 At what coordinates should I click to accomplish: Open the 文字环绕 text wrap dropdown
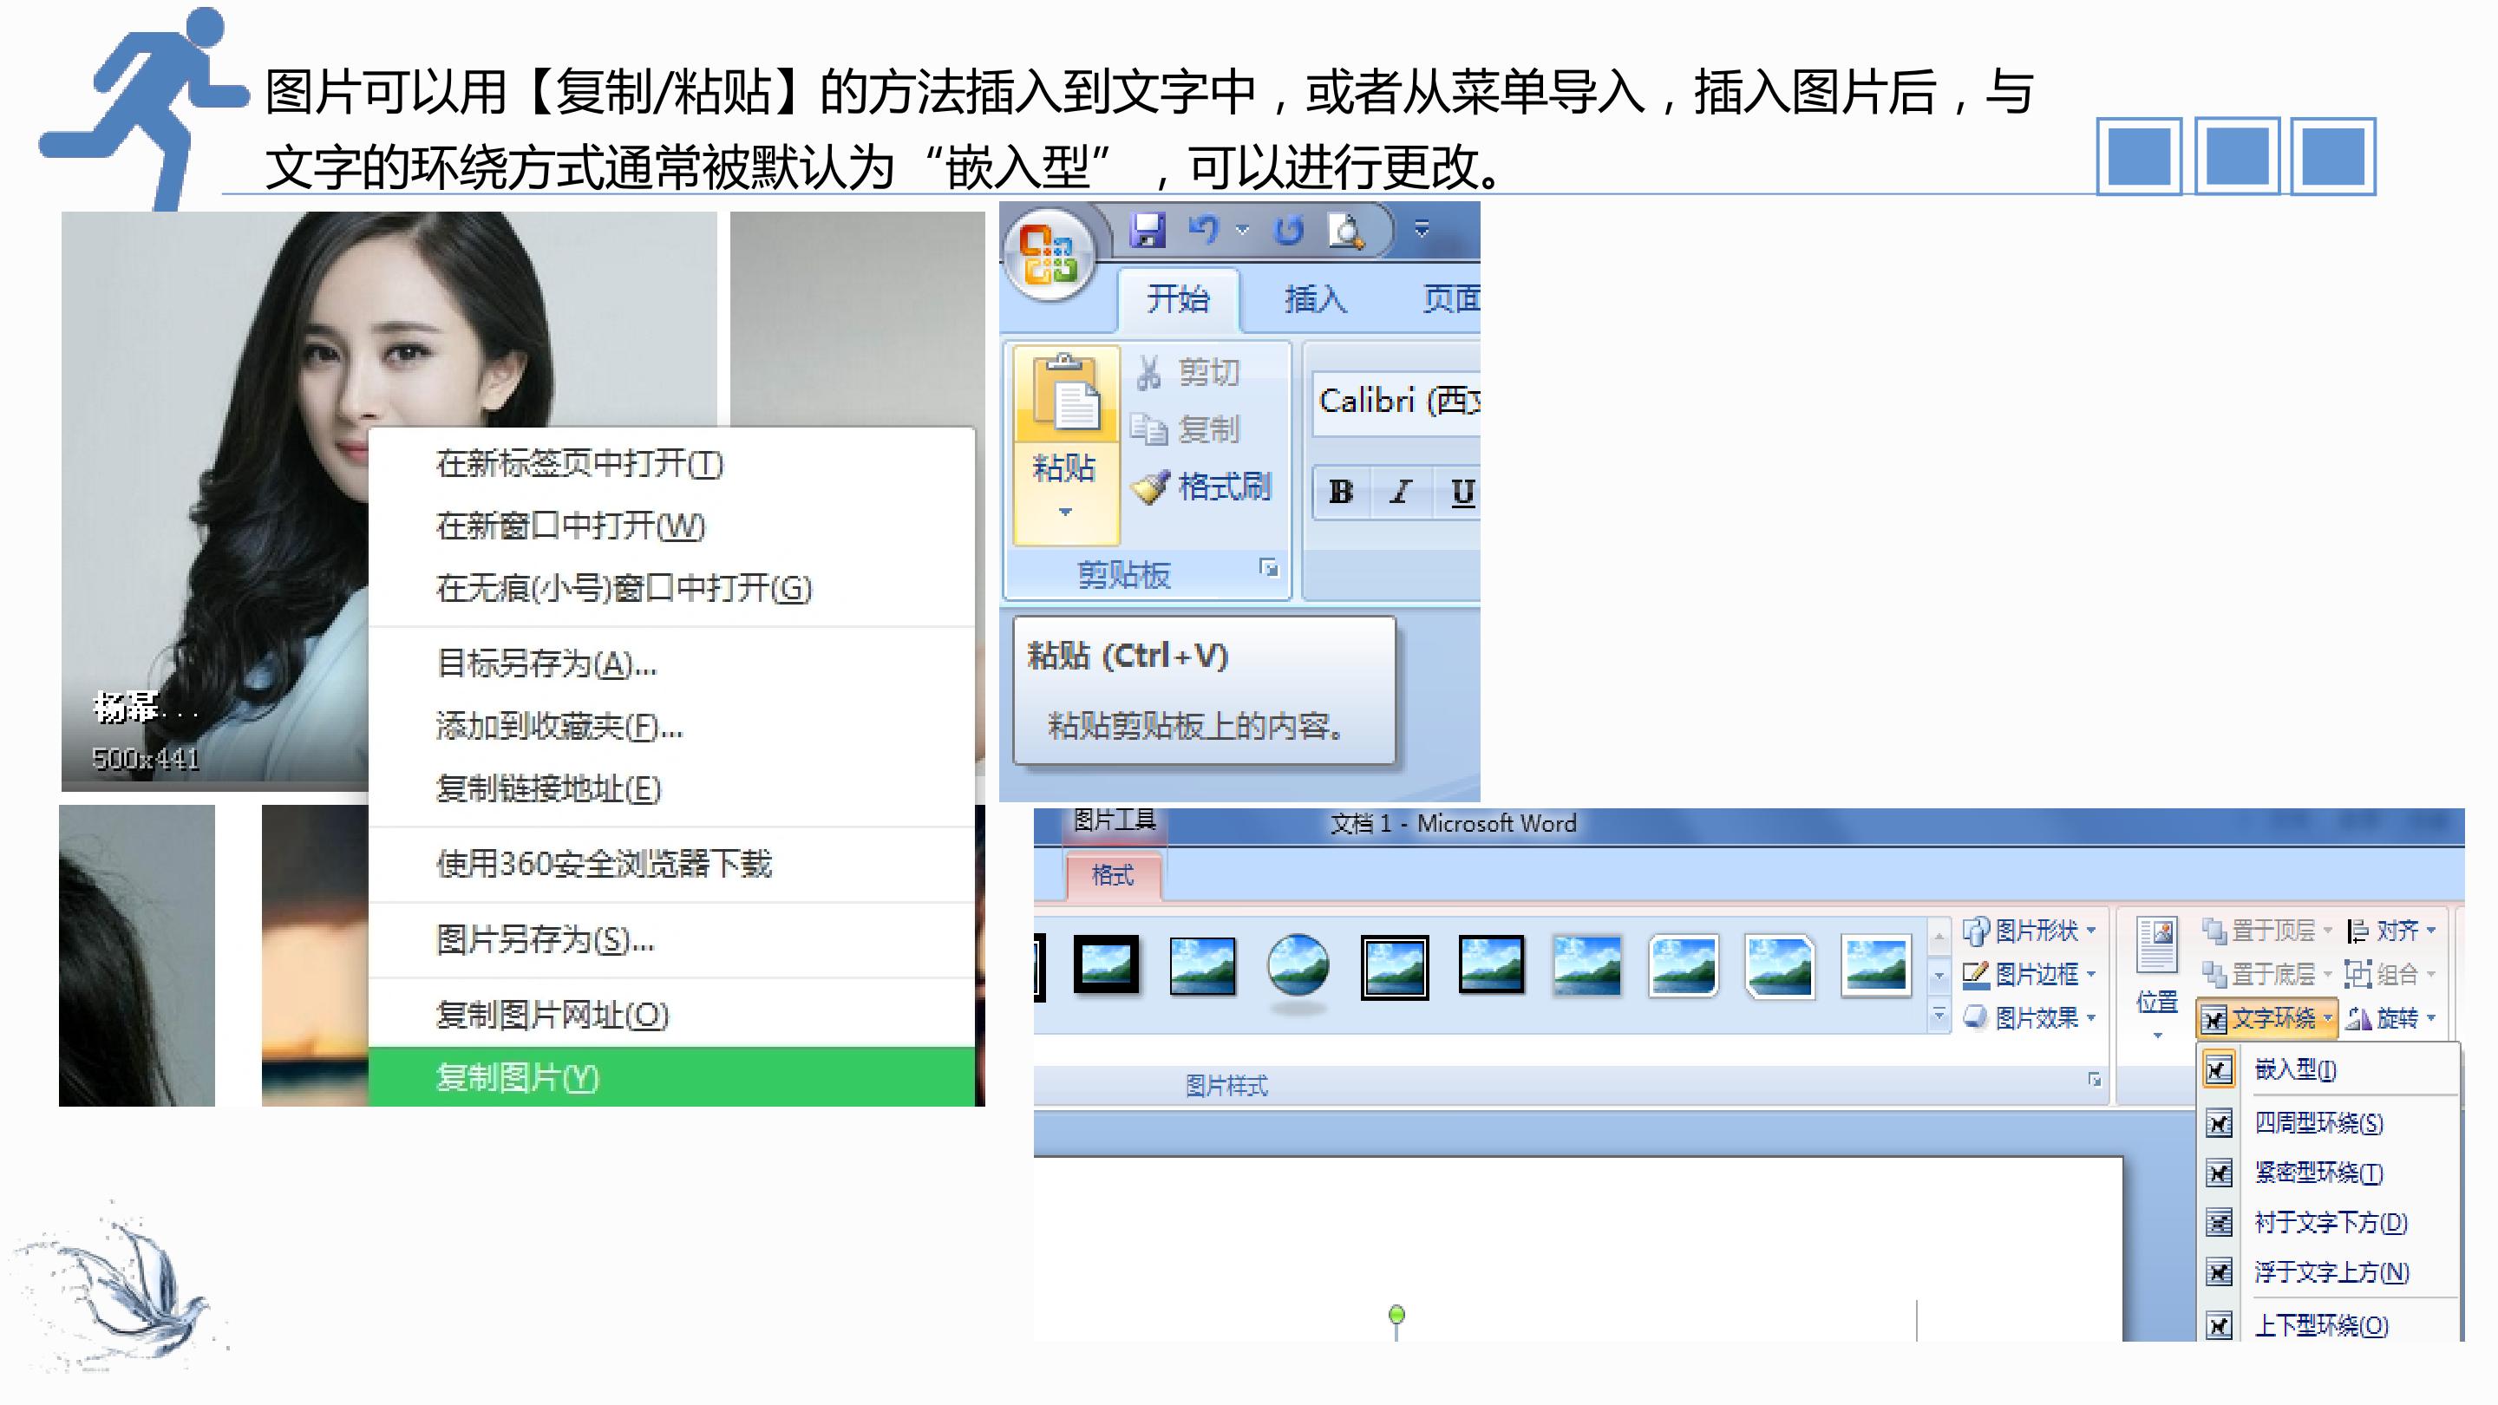point(2268,1018)
